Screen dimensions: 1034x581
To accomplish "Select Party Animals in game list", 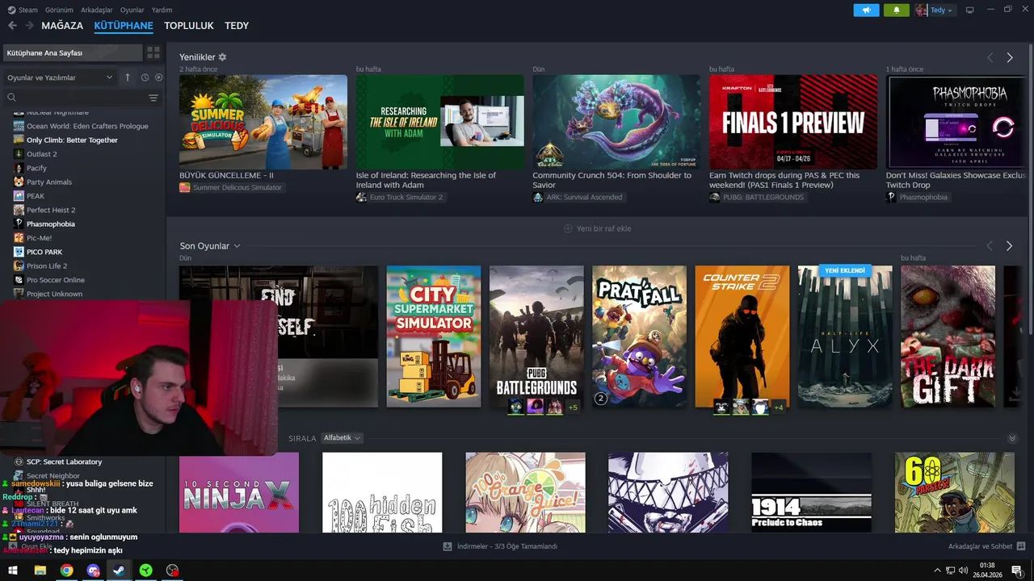I will click(49, 182).
